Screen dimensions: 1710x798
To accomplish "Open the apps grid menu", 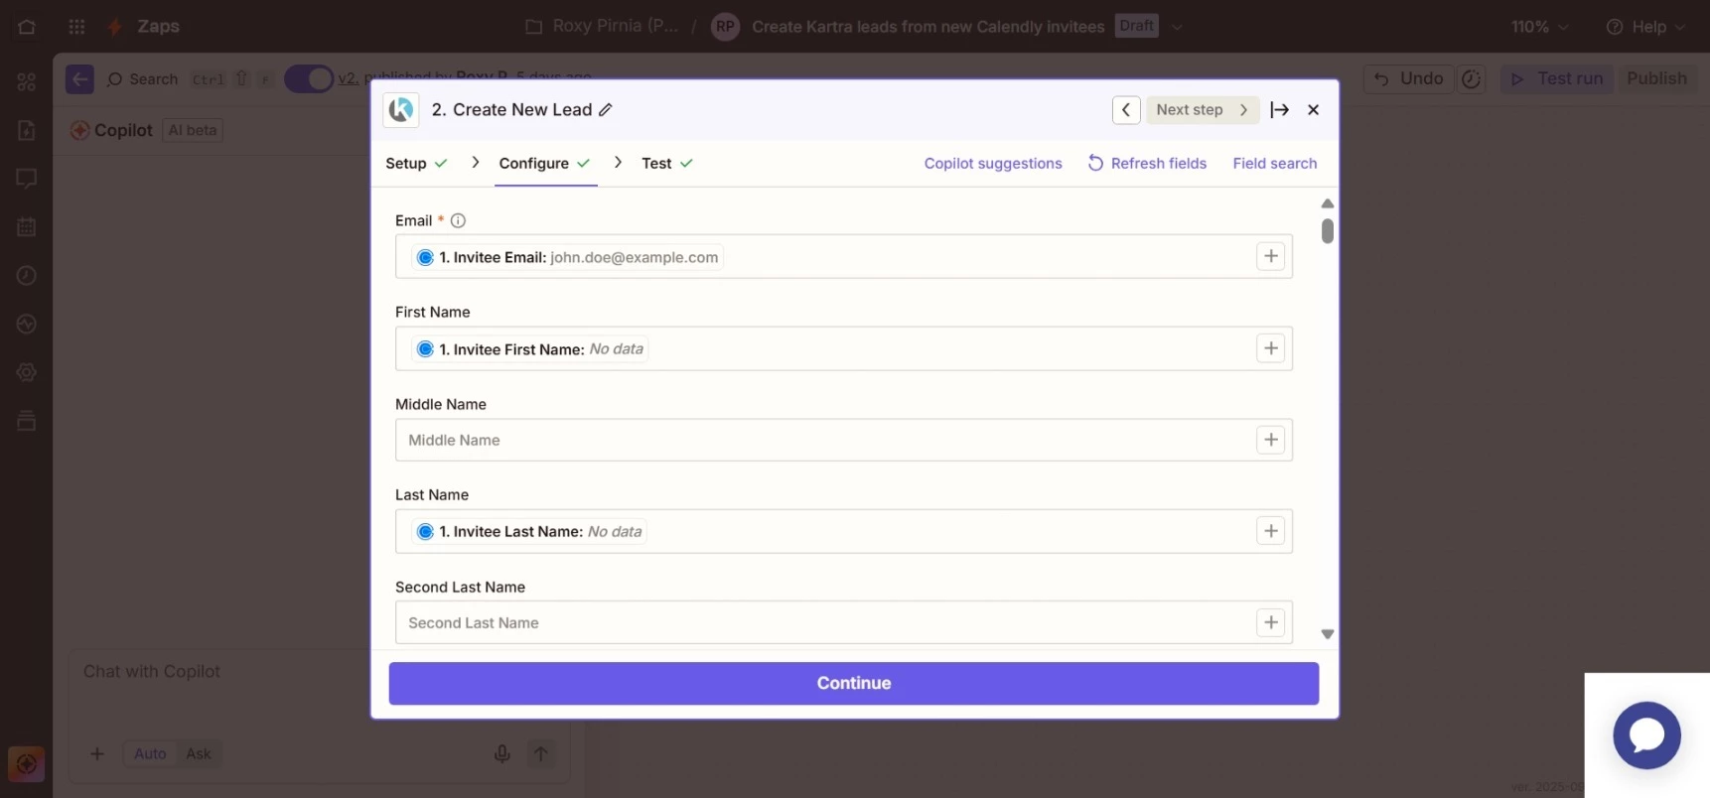I will 76,27.
